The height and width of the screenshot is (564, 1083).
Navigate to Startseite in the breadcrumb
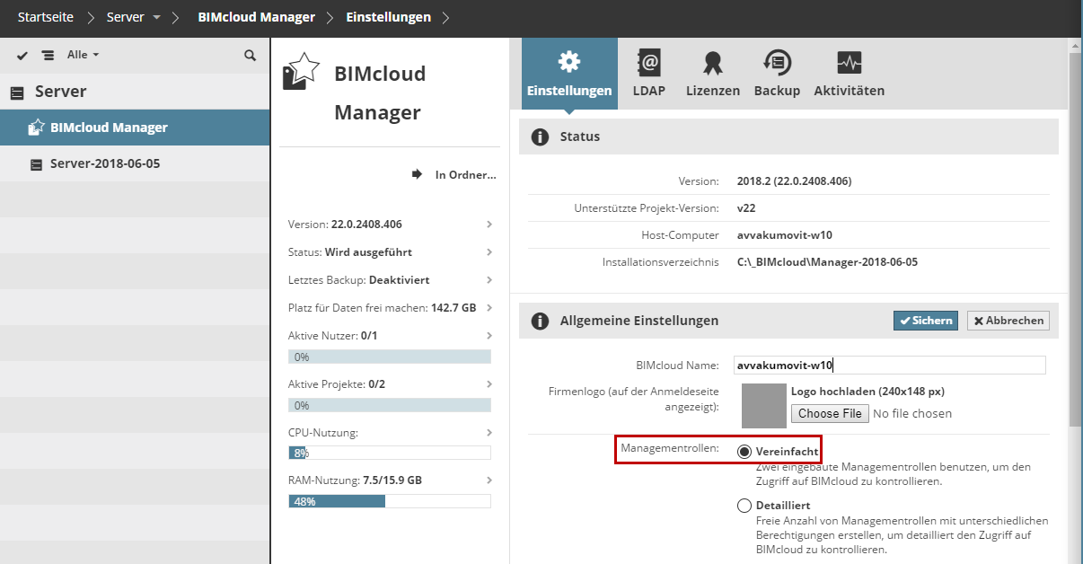(45, 16)
